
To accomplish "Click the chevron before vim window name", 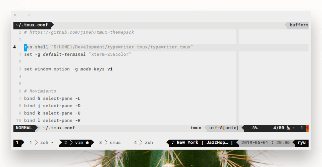I will (71, 143).
